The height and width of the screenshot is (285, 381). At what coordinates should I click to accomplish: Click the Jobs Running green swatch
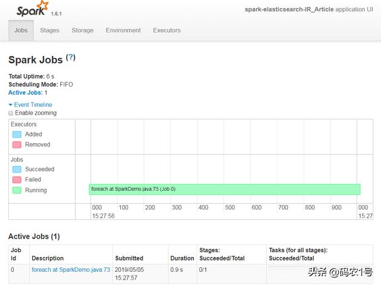[x=17, y=190]
